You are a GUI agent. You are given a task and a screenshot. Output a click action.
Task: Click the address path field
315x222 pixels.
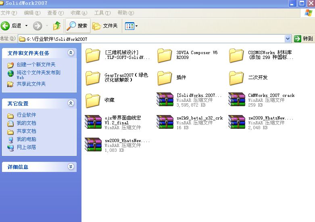[x=152, y=39]
